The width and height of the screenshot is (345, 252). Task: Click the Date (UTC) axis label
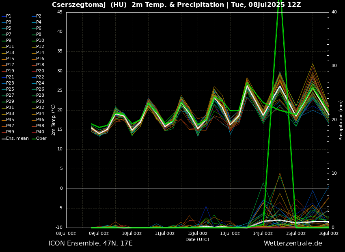pyautogui.click(x=197, y=240)
